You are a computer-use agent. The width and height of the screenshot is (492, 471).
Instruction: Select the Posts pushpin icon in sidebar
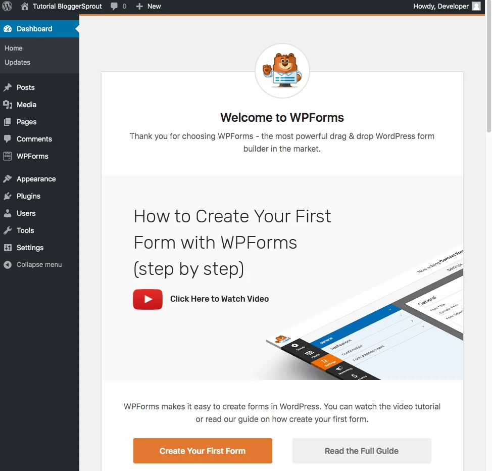click(9, 87)
